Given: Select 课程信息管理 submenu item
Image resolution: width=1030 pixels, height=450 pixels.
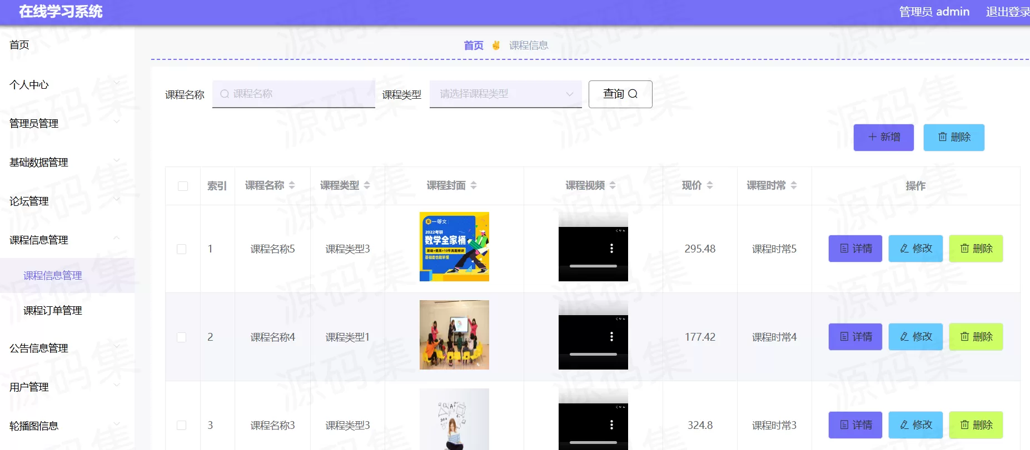Looking at the screenshot, I should [x=67, y=275].
